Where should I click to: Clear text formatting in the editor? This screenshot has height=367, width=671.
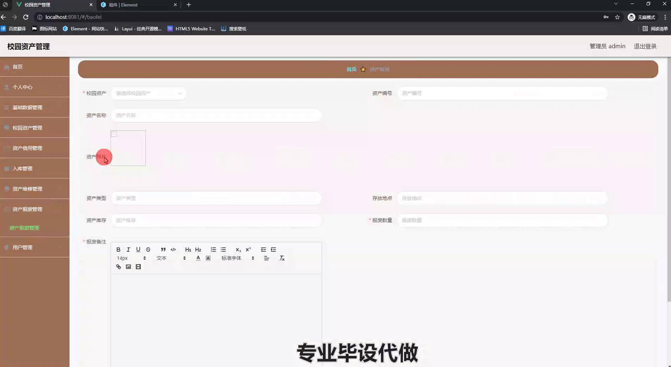point(282,258)
